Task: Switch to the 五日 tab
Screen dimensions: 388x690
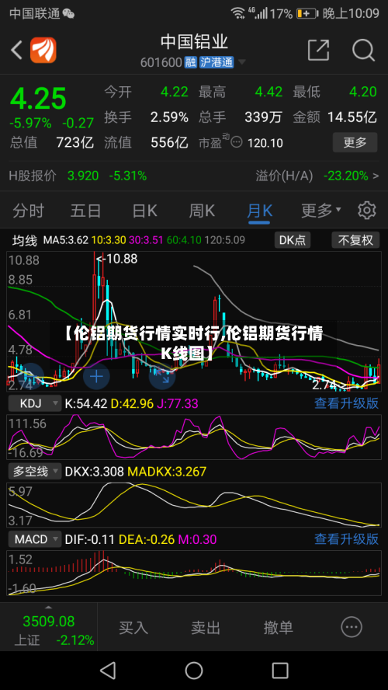Action: click(x=86, y=211)
